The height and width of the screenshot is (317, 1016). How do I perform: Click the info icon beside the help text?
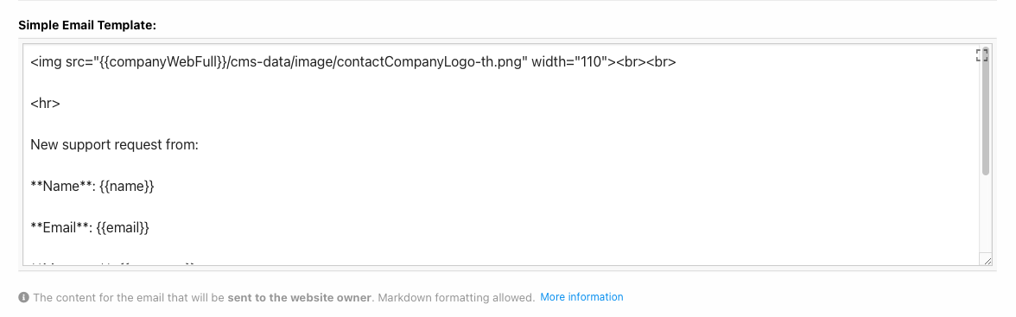pyautogui.click(x=23, y=297)
